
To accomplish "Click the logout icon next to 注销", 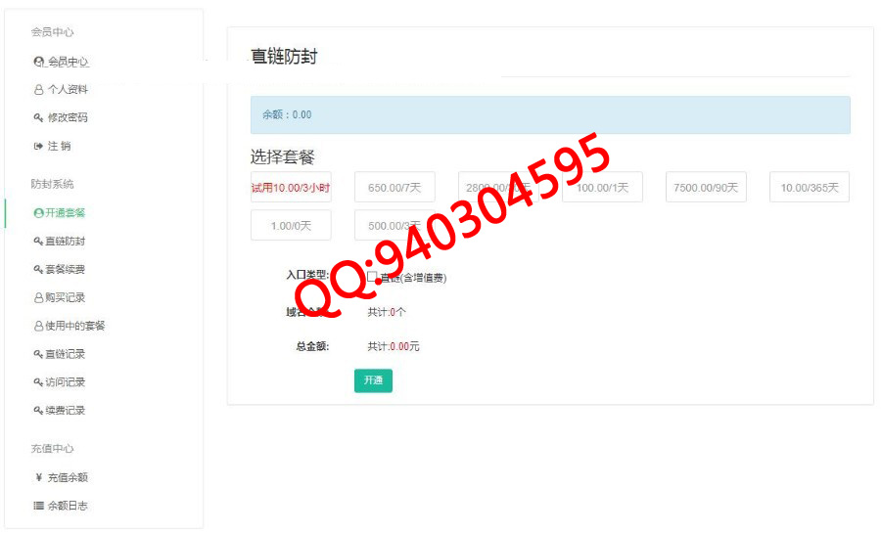I will 38,147.
